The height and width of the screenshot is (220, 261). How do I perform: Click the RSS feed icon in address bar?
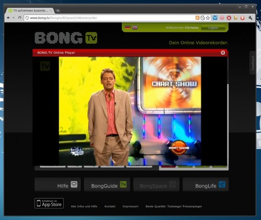(x=197, y=18)
